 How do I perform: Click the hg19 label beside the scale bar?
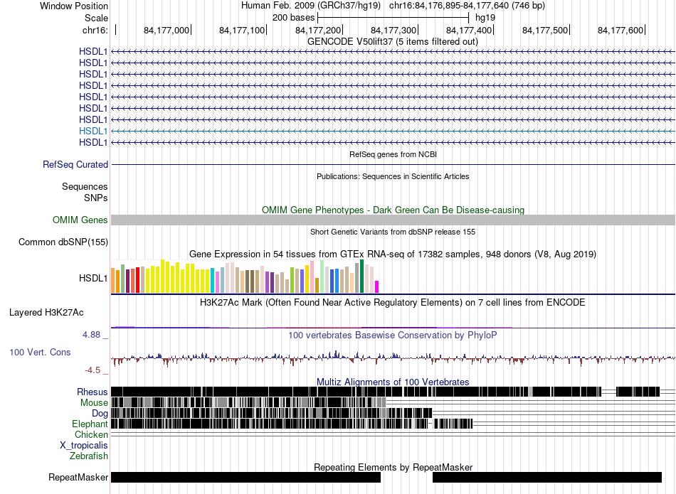[485, 18]
